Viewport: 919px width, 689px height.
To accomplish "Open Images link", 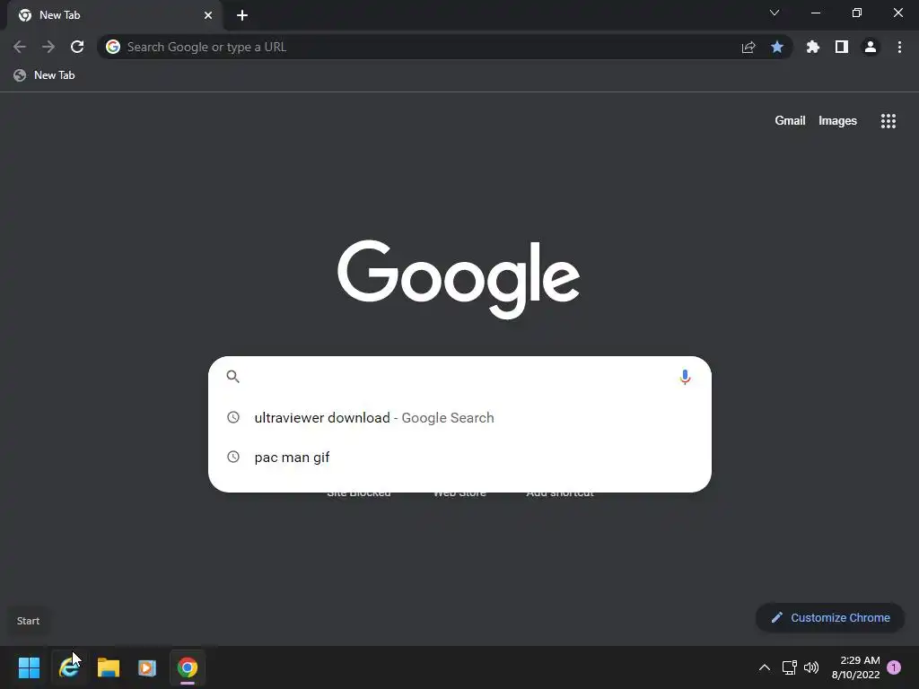I will (x=837, y=121).
